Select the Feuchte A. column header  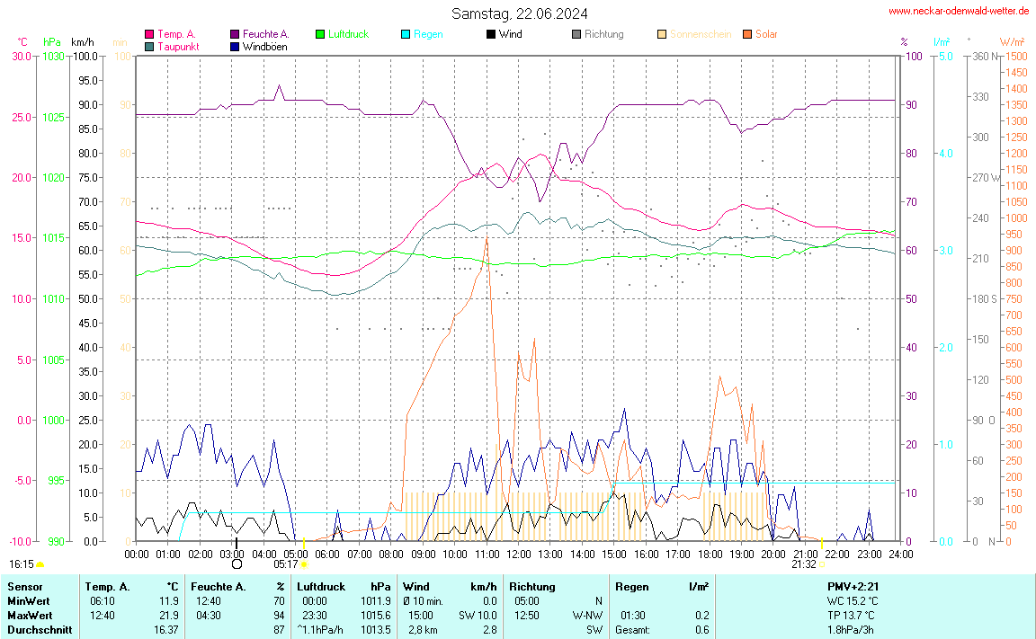[x=216, y=587]
